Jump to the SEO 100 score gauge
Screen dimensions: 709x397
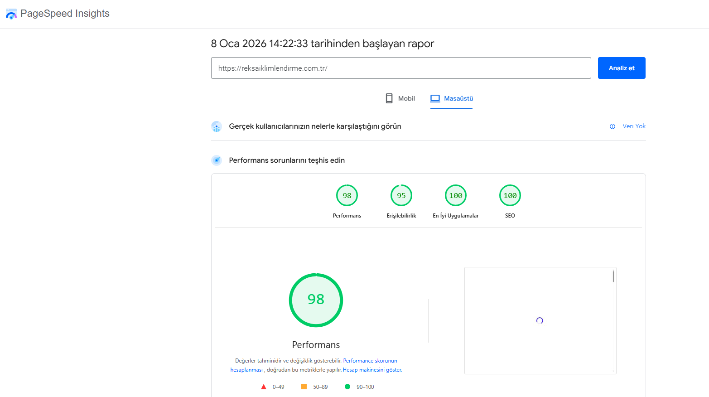tap(510, 195)
